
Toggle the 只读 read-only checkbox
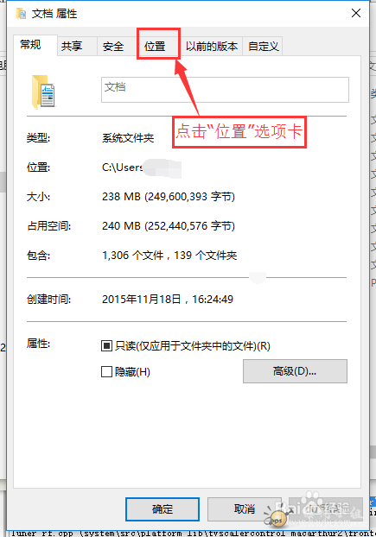coord(106,346)
